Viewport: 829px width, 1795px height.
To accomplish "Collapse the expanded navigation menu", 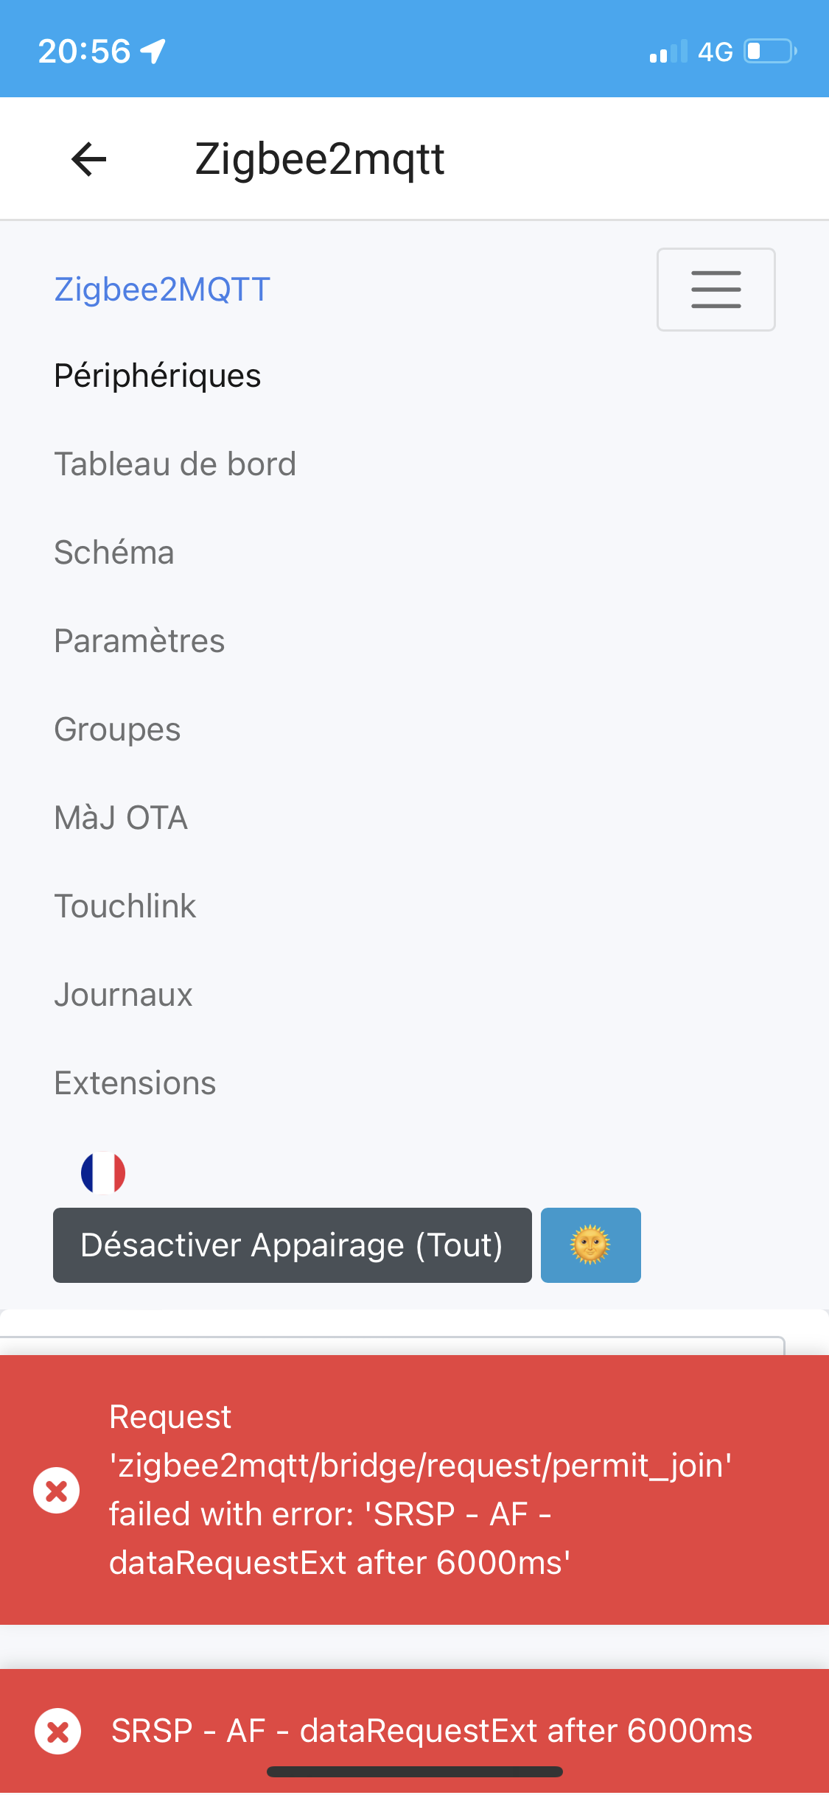I will click(x=715, y=289).
